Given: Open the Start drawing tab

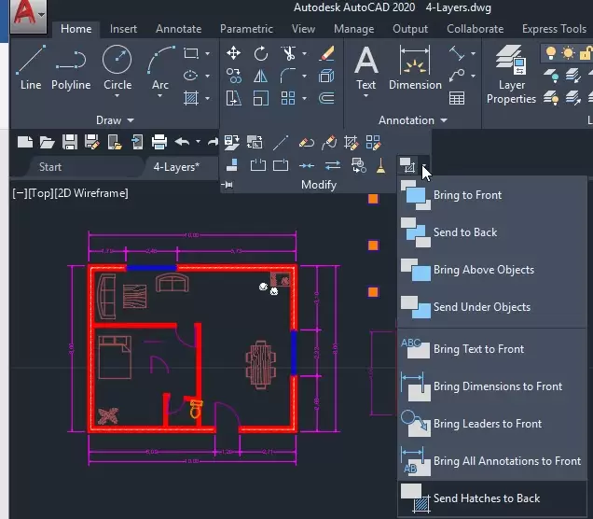Looking at the screenshot, I should pos(50,167).
